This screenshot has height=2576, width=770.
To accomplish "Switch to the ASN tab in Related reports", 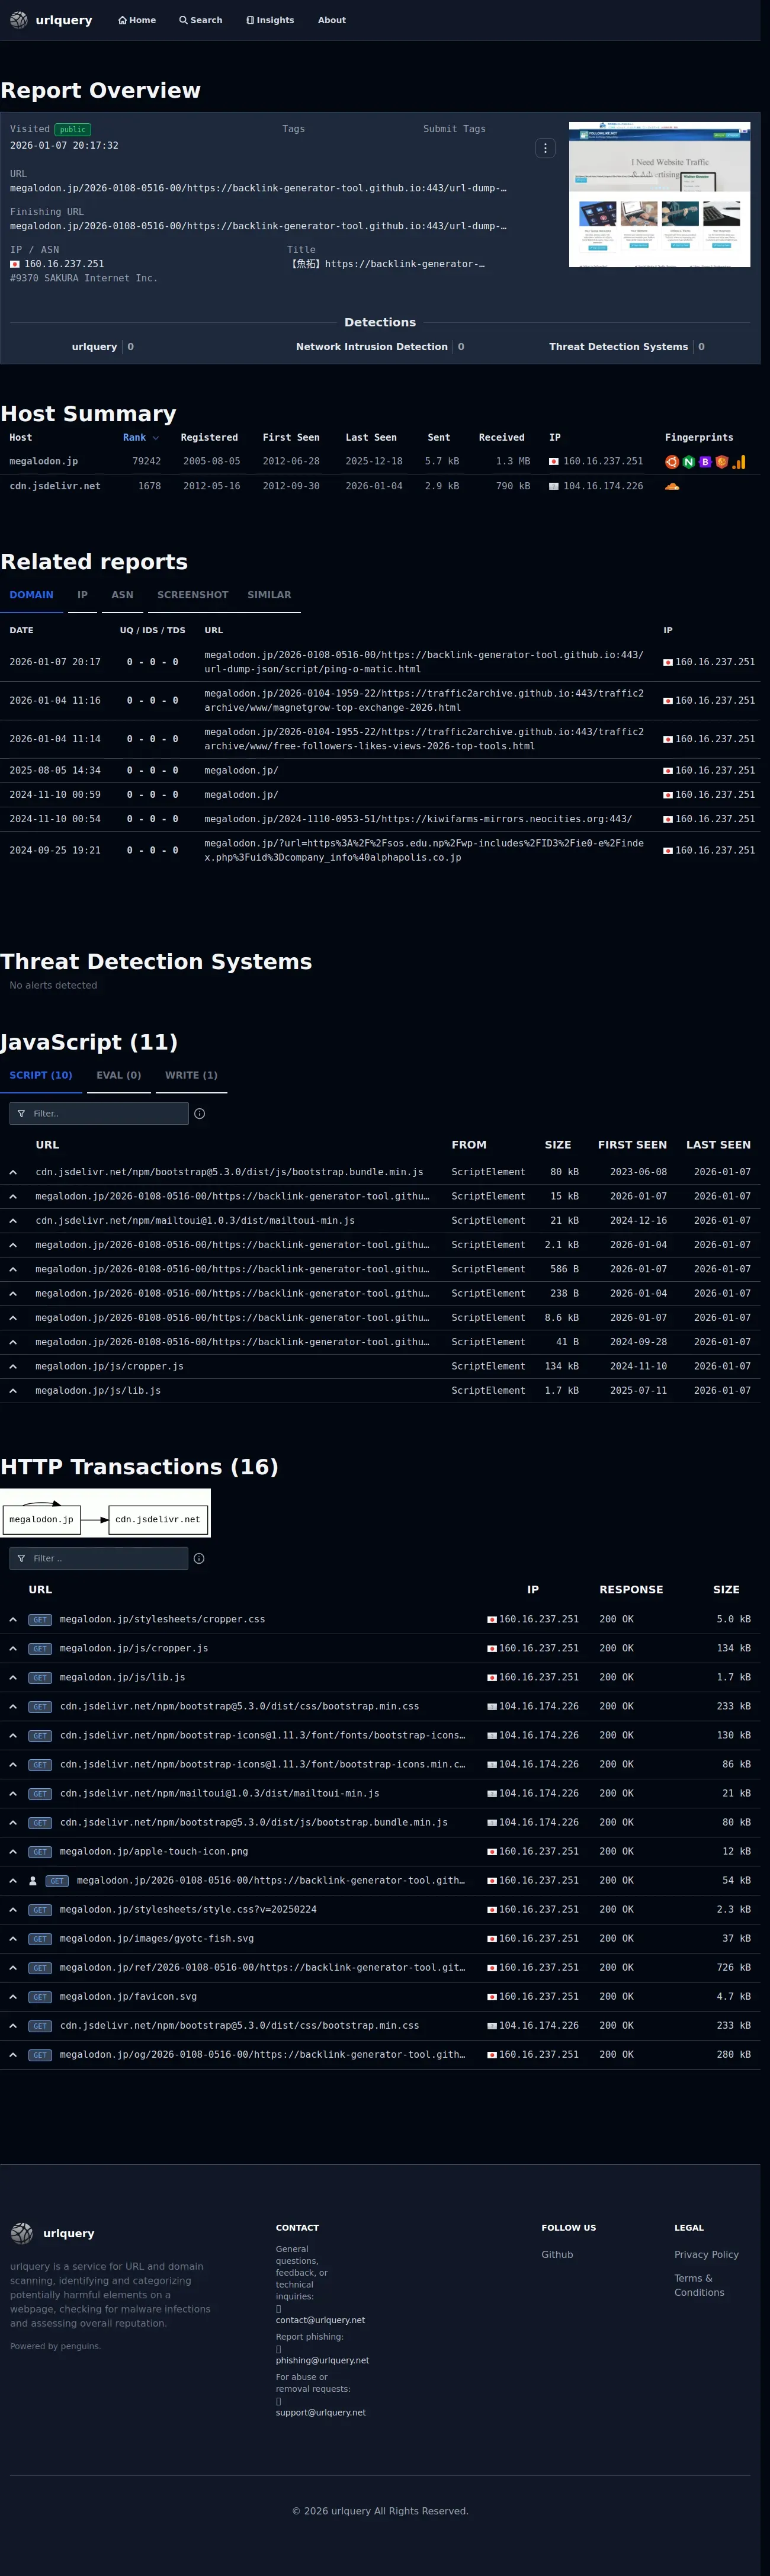I will [x=122, y=595].
